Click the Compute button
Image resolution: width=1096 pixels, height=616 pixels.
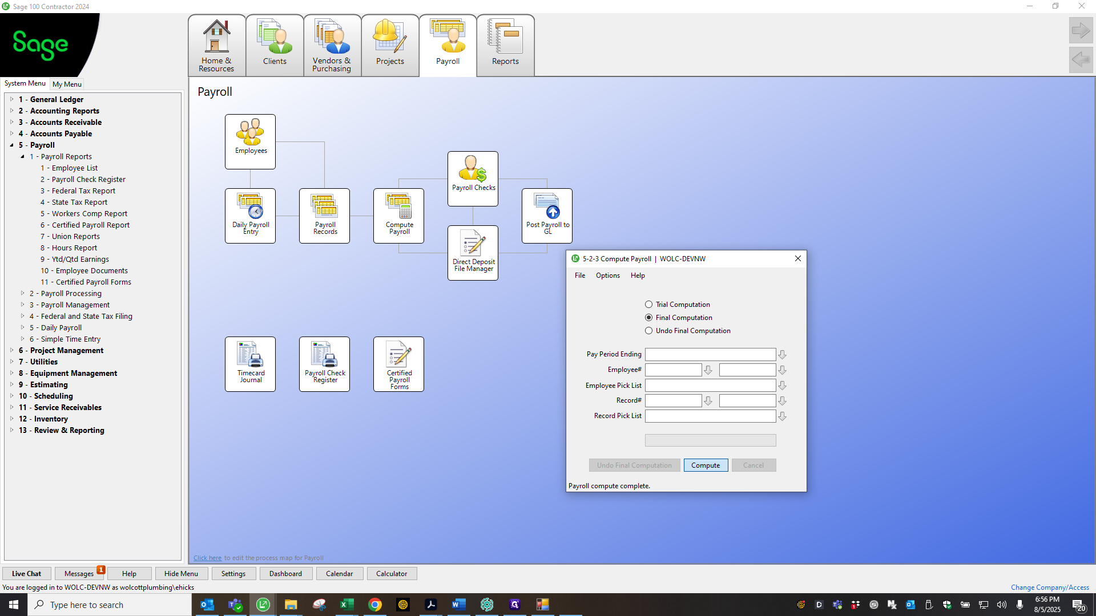click(706, 465)
